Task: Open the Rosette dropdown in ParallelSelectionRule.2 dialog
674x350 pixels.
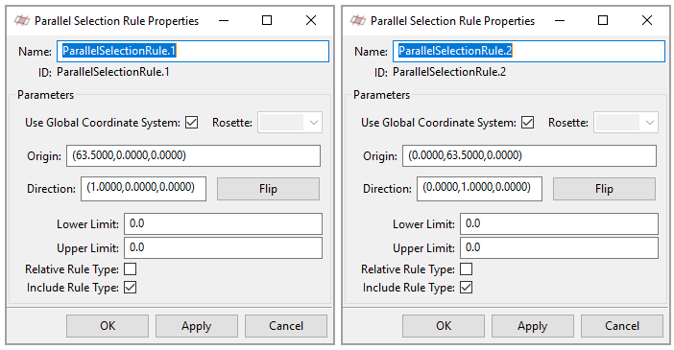Action: tap(626, 123)
